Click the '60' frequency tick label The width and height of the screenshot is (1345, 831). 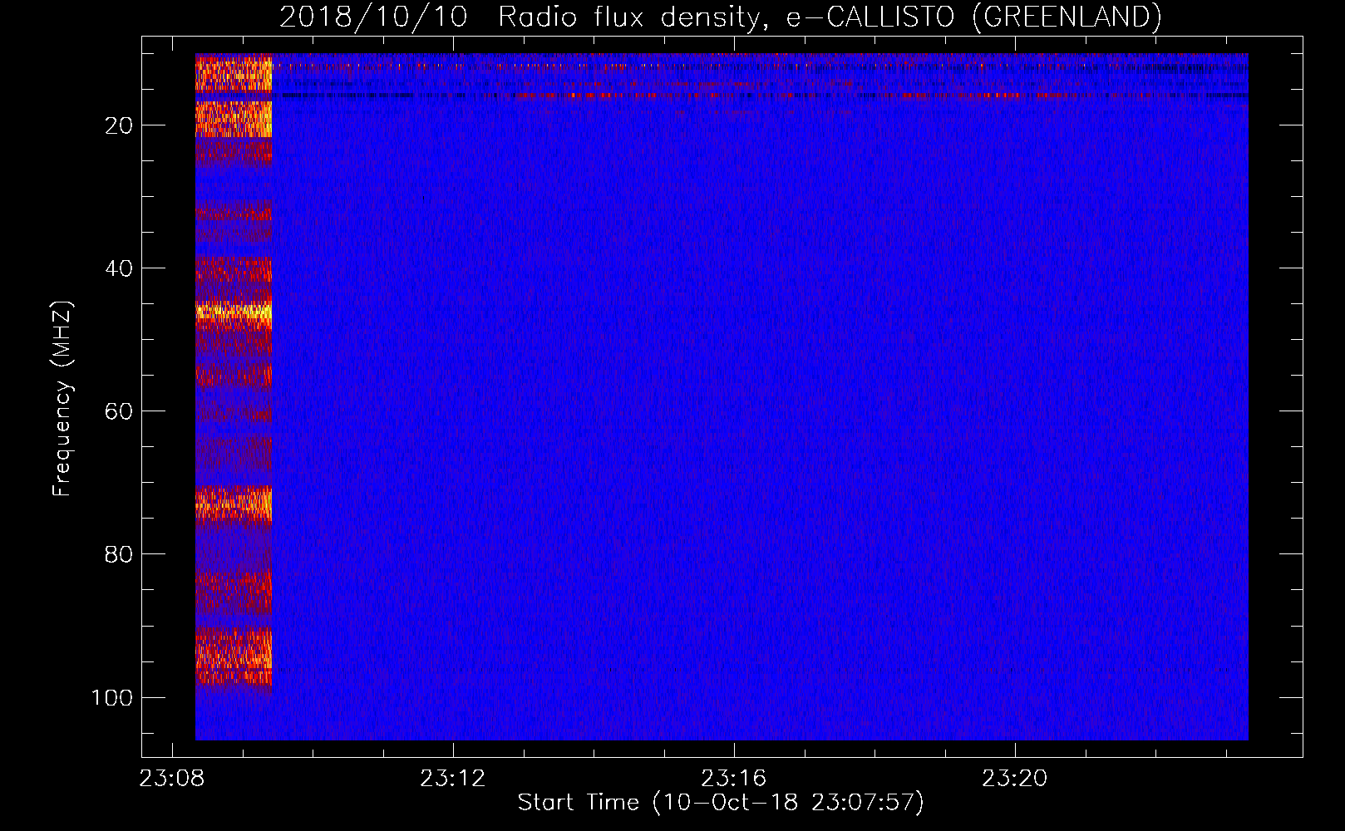(119, 411)
